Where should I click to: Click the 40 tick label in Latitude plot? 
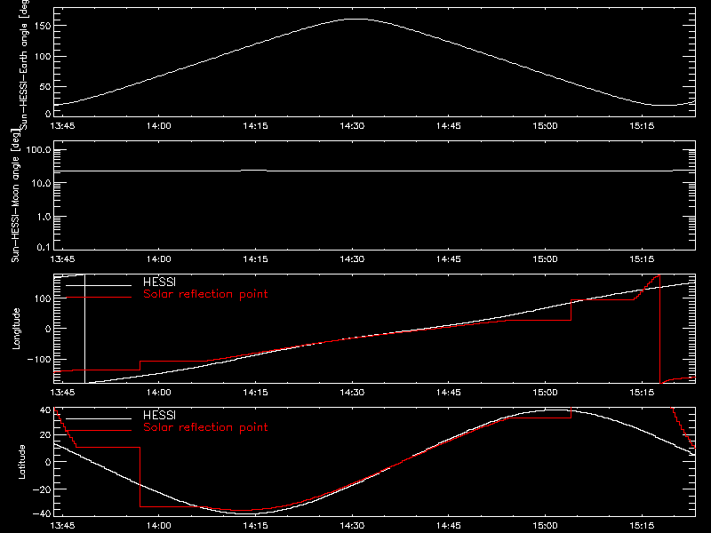point(45,410)
